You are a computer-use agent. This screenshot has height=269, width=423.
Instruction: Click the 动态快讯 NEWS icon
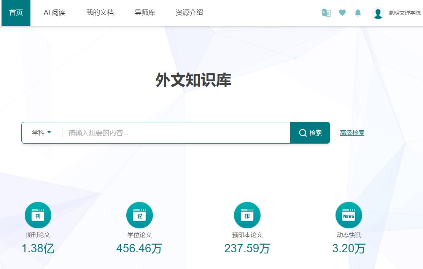tap(348, 215)
